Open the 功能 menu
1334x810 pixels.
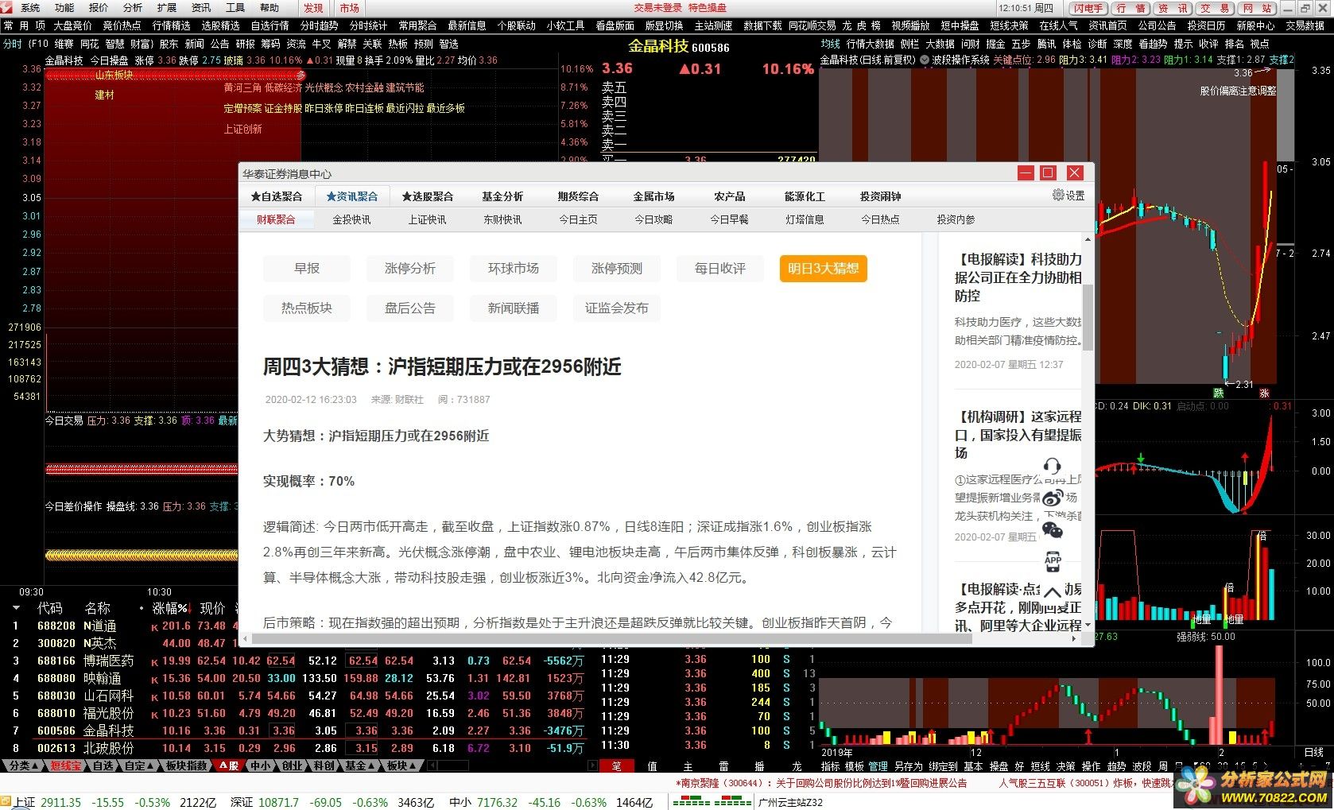pyautogui.click(x=64, y=8)
